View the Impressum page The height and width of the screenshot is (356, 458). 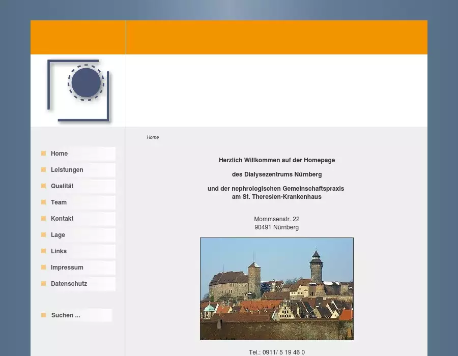(x=67, y=268)
